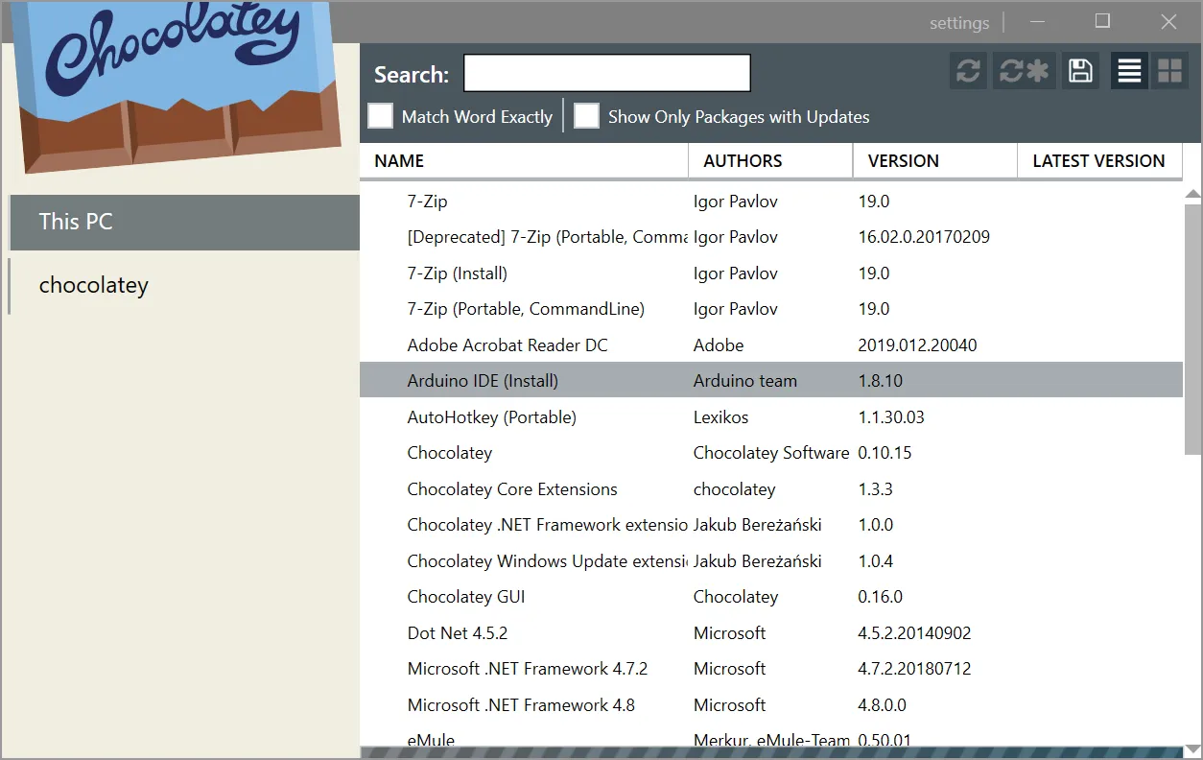Click the update all packages icon
The image size is (1203, 760).
(x=1024, y=71)
